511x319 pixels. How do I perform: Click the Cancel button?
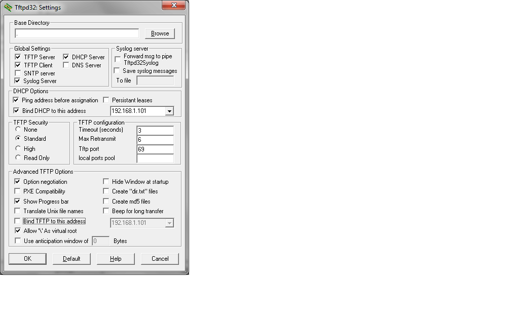[x=160, y=259]
